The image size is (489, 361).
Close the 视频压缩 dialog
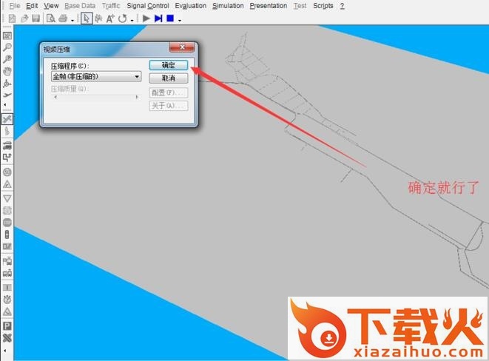[182, 47]
